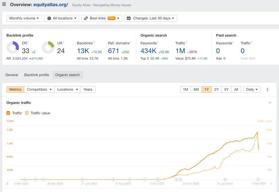Toggle the Traffic value checkbox
Viewport: 279px width, 192px height.
click(x=27, y=113)
